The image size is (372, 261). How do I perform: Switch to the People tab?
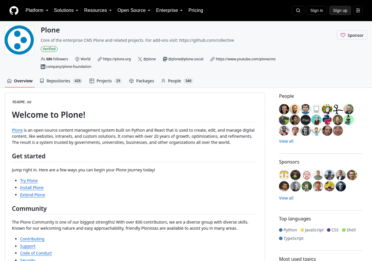(177, 81)
